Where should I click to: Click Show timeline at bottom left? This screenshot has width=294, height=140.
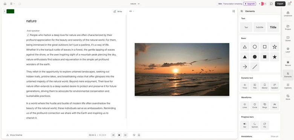point(14,135)
